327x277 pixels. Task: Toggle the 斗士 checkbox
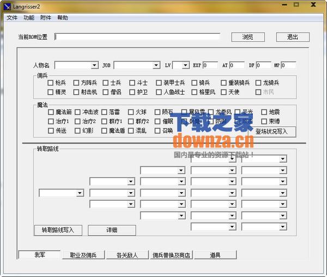click(132, 83)
